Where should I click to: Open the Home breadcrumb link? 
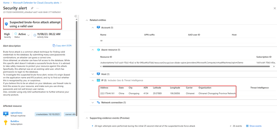tap(6, 3)
